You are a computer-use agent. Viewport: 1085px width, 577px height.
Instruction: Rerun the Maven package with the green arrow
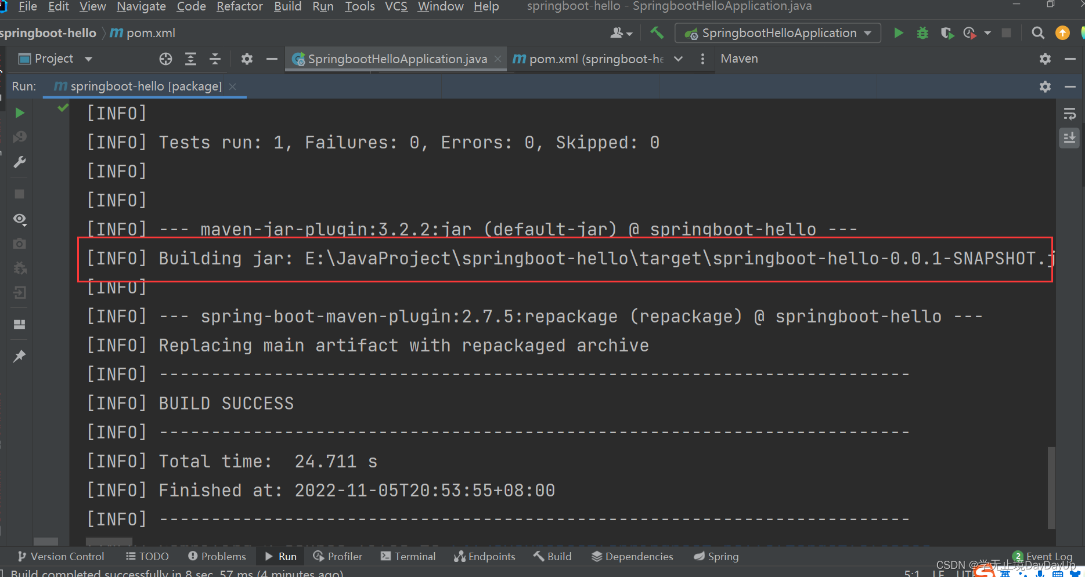tap(20, 113)
